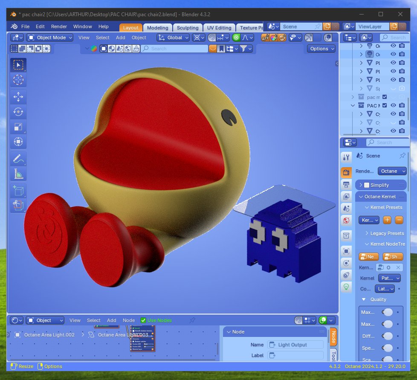The image size is (417, 380).
Task: Select the Annotate pencil tool
Action: [18, 159]
